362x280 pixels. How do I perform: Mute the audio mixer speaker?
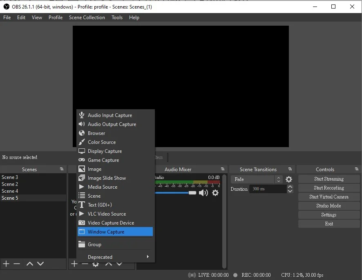coord(203,193)
